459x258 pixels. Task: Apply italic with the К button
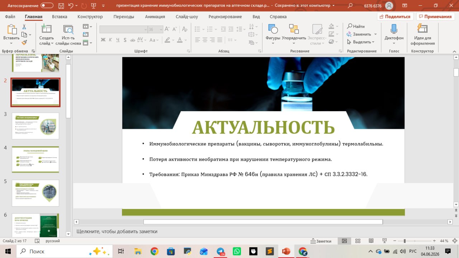[x=110, y=40]
